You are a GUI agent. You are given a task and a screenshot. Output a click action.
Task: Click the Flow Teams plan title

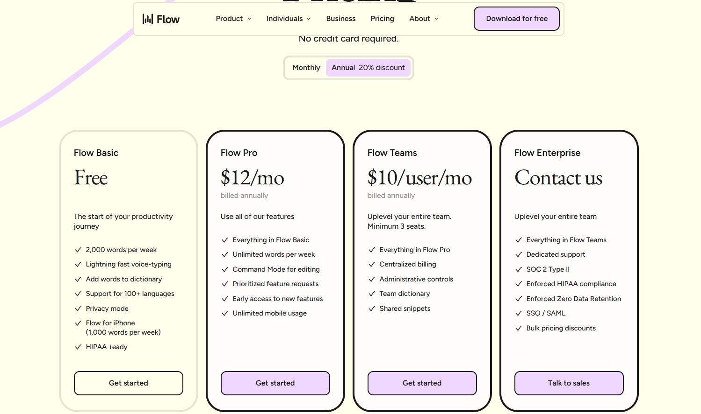[x=392, y=153]
